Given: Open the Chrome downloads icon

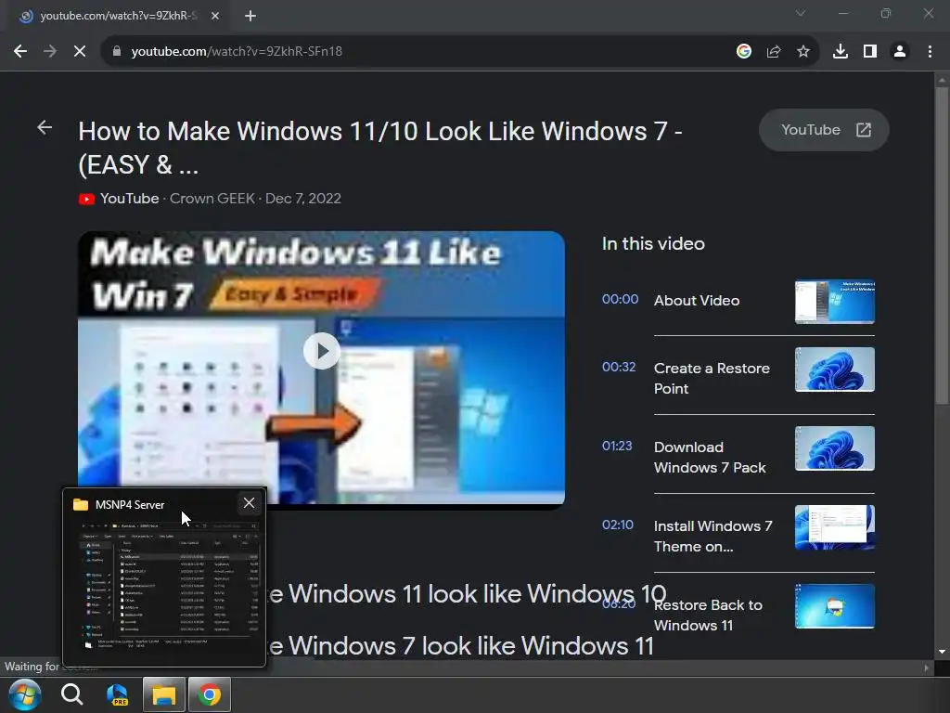Looking at the screenshot, I should [841, 52].
